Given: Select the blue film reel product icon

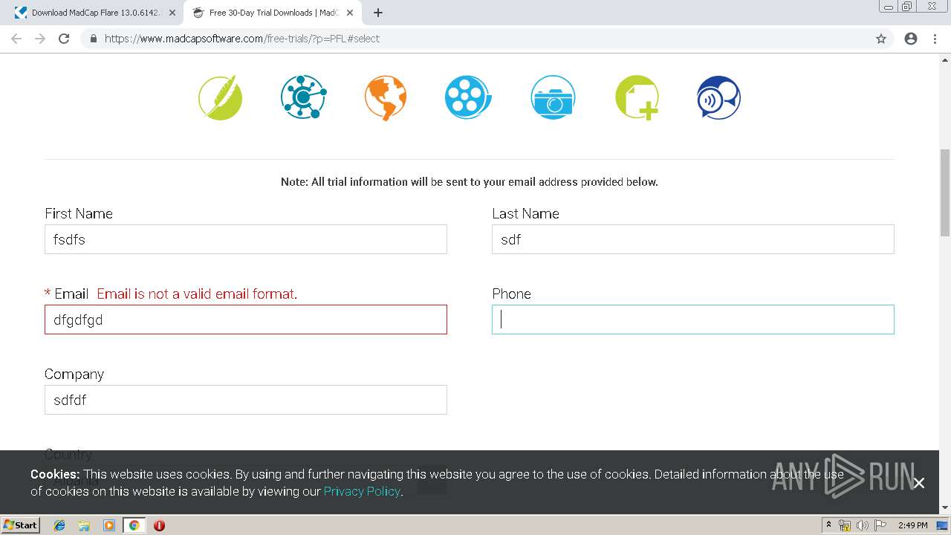Looking at the screenshot, I should pos(468,97).
